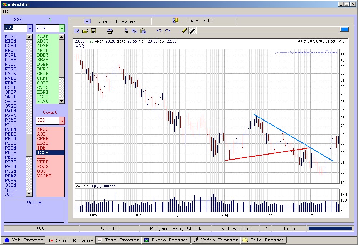Pick the blue color swatch in the toolbar

pos(344,29)
